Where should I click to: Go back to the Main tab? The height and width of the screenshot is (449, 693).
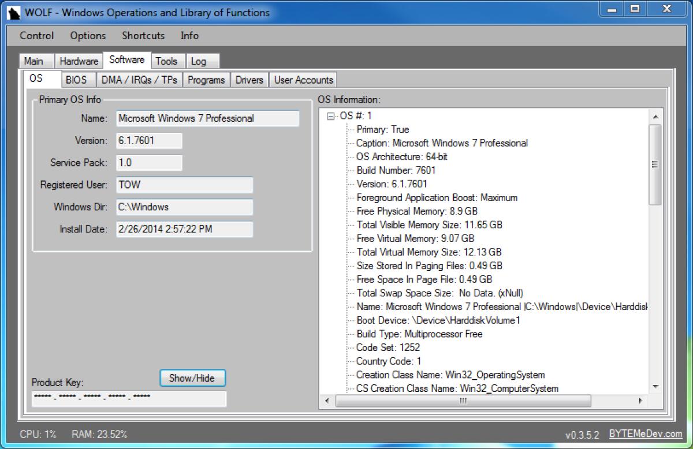35,61
